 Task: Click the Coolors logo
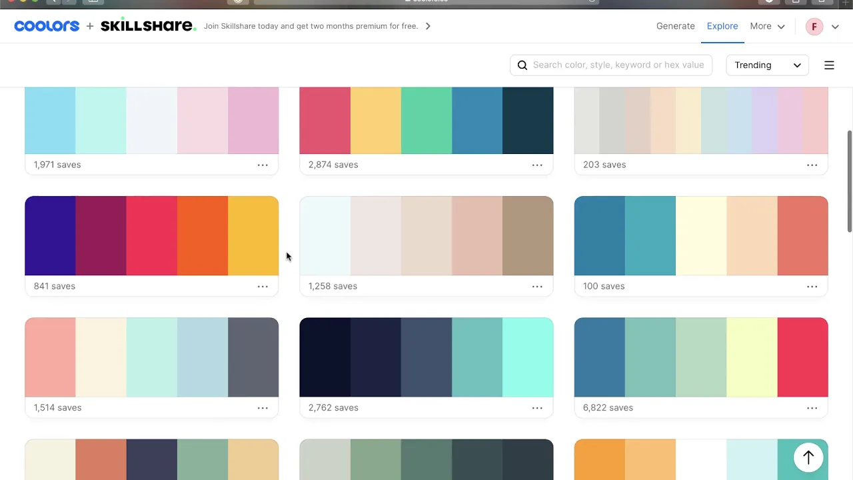click(x=47, y=26)
